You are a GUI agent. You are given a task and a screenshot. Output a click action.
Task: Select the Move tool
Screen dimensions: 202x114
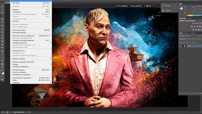coord(2,6)
